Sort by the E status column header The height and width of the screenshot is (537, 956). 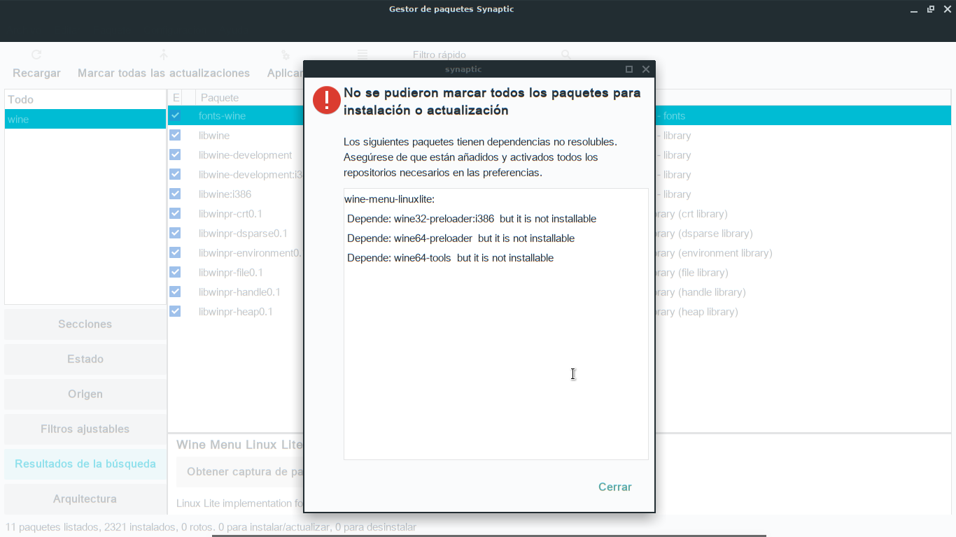coord(176,98)
